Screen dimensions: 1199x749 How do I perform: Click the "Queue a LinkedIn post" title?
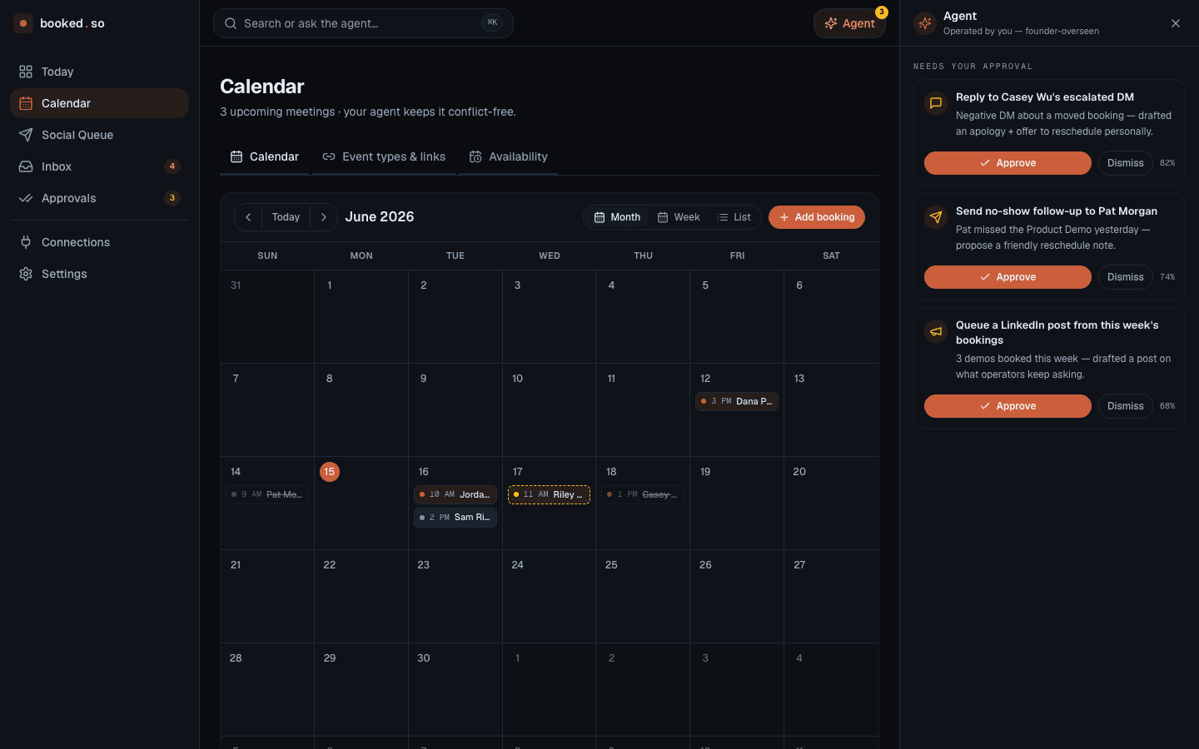[x=1057, y=333]
